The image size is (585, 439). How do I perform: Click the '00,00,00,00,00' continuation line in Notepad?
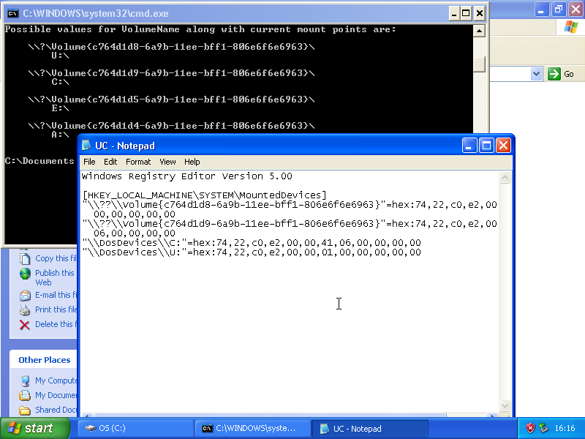pyautogui.click(x=135, y=214)
